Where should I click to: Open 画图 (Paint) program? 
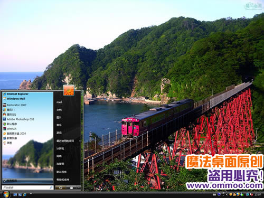pyautogui.click(x=7, y=143)
